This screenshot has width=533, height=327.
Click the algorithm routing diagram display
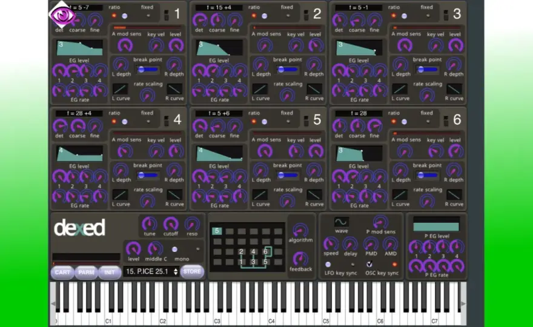[247, 247]
